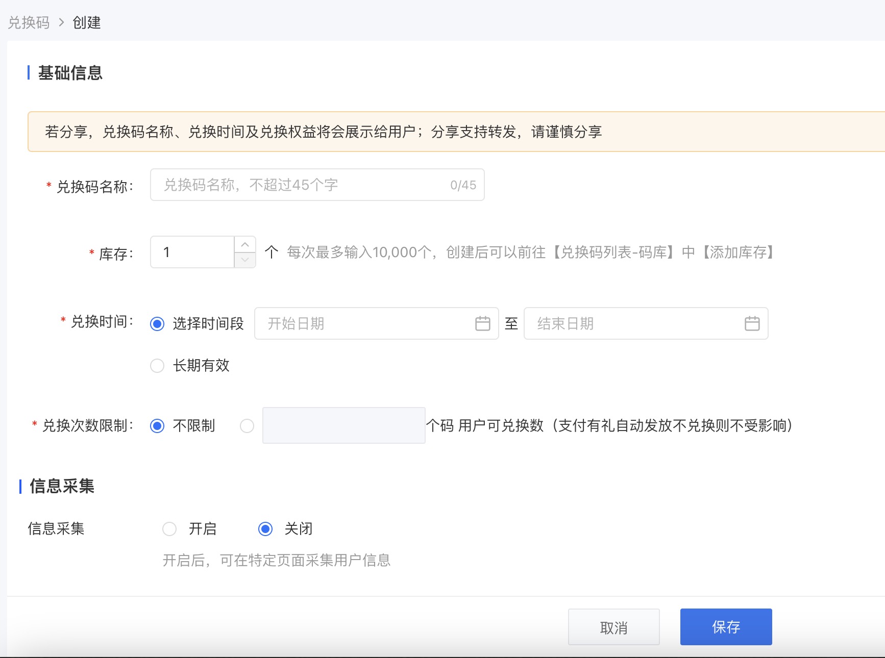Click the breadcrumb chevron separator
Viewport: 885px width, 658px height.
tap(61, 22)
